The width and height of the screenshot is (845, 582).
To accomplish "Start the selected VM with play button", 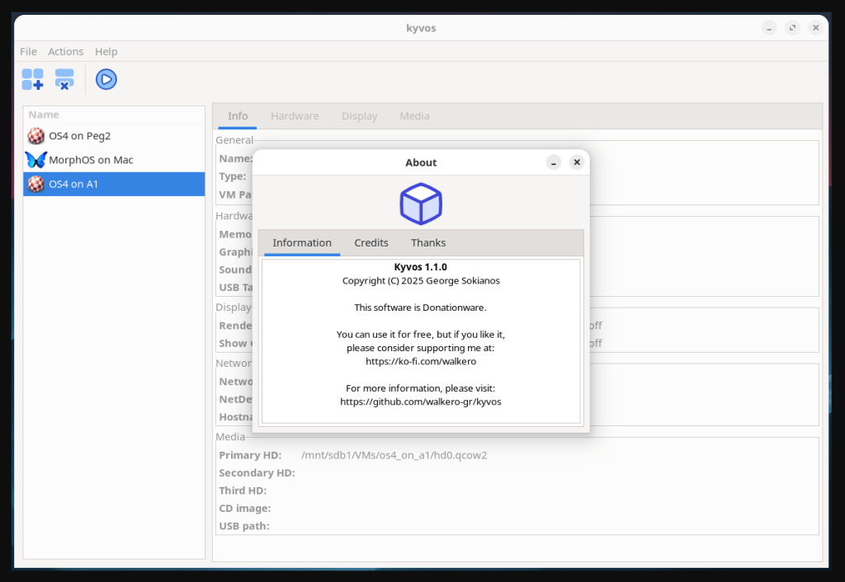I will (x=106, y=79).
